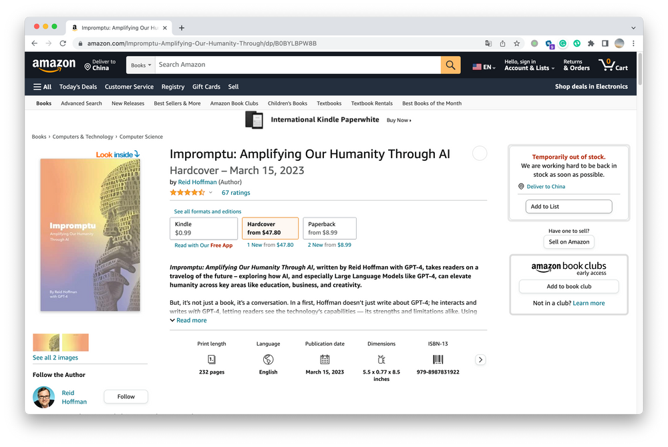This screenshot has width=668, height=447.
Task: Expand the description with Read more
Action: [188, 320]
